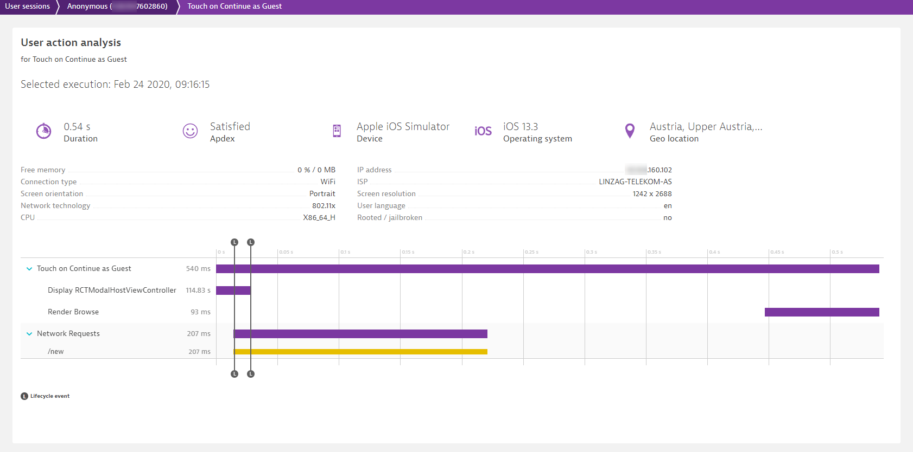Click the User action analysis heading
Viewport: 913px width, 452px height.
coord(71,43)
